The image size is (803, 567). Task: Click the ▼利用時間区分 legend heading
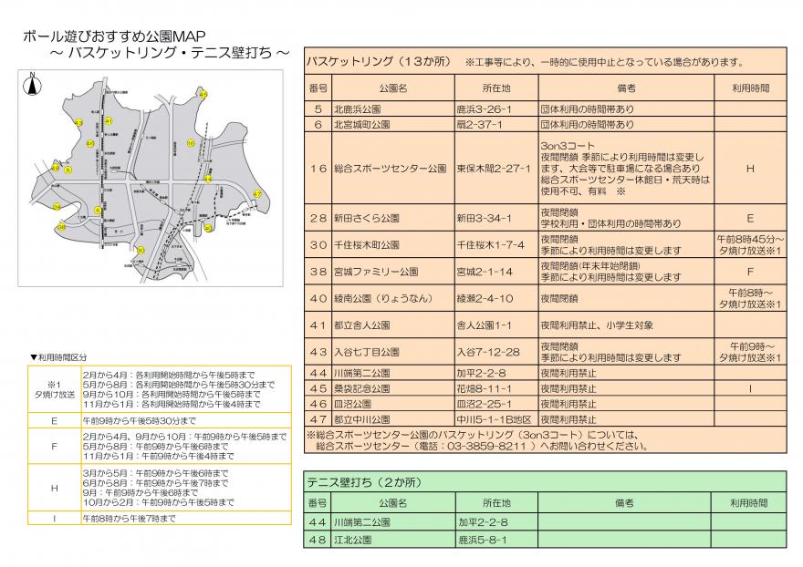tap(61, 357)
